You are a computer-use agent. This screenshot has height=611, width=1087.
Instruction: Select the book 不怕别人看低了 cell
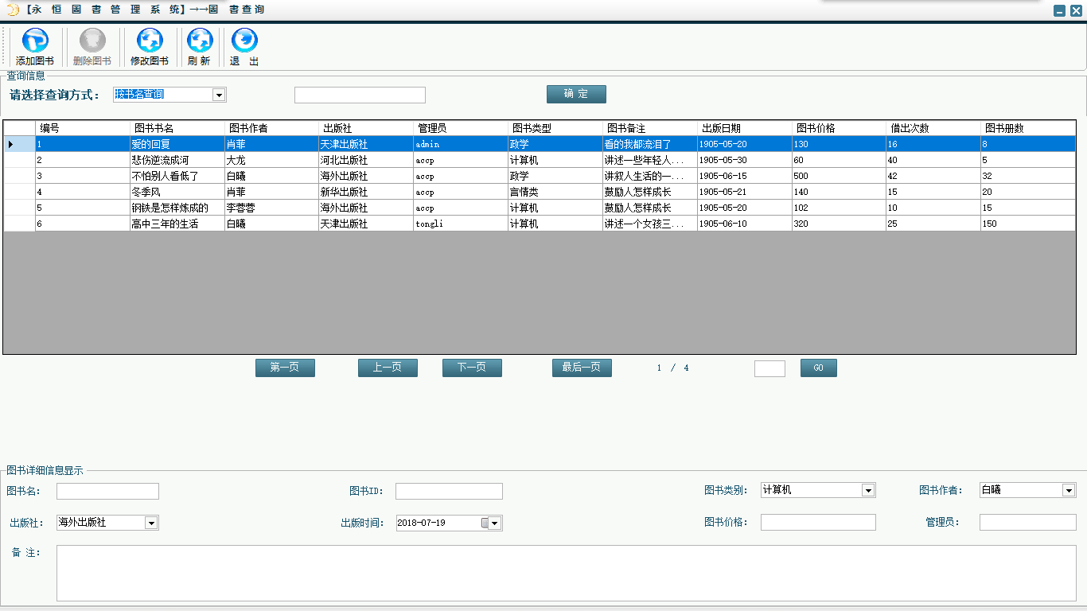(x=177, y=176)
